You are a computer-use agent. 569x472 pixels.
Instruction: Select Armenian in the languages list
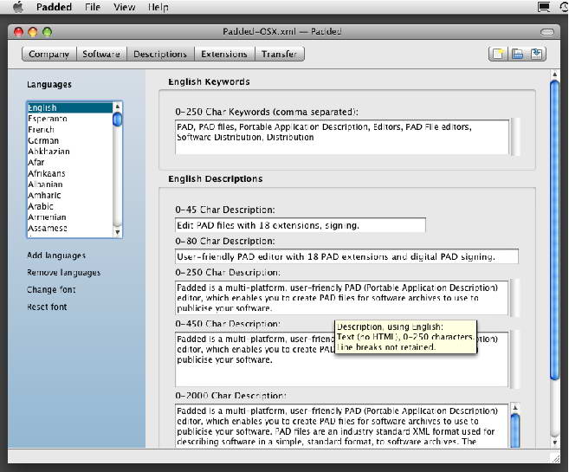[70, 217]
